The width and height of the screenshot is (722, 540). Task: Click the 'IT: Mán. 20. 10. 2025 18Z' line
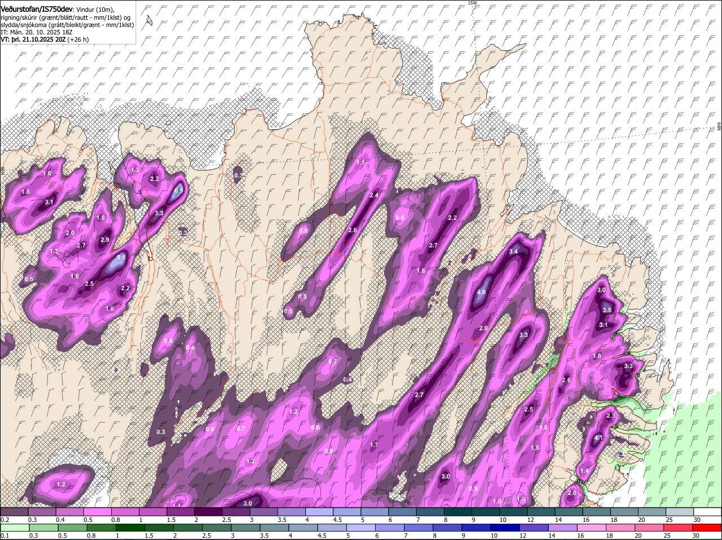point(36,33)
